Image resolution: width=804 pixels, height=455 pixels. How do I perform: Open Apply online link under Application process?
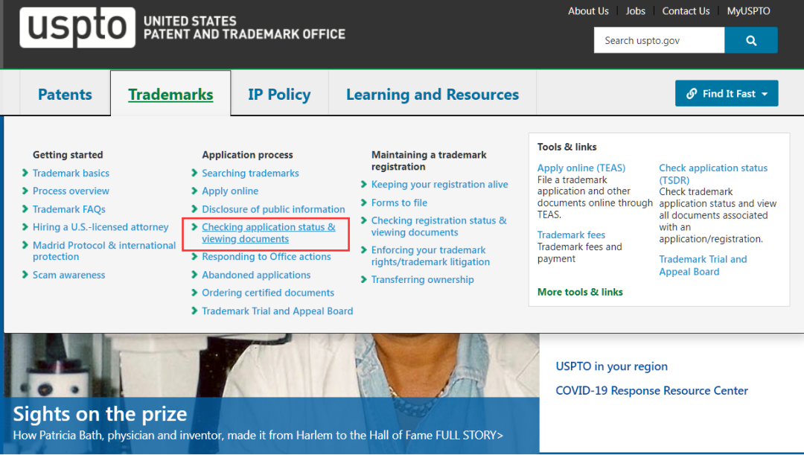point(230,191)
